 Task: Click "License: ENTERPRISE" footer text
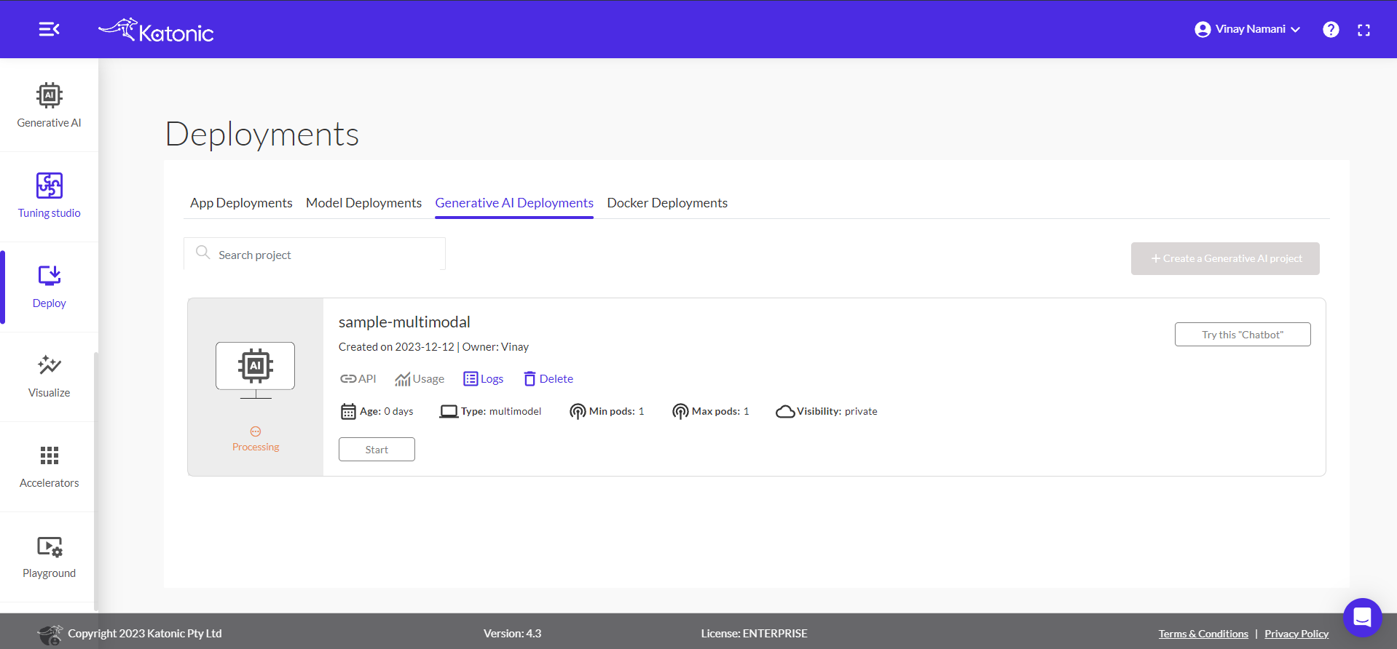pyautogui.click(x=754, y=634)
